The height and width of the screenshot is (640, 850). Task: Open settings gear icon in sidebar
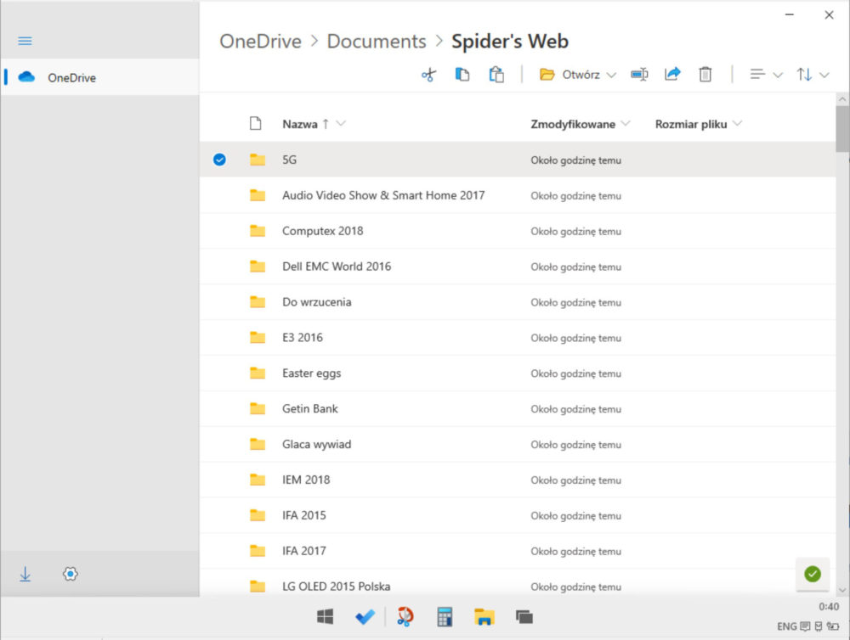70,574
